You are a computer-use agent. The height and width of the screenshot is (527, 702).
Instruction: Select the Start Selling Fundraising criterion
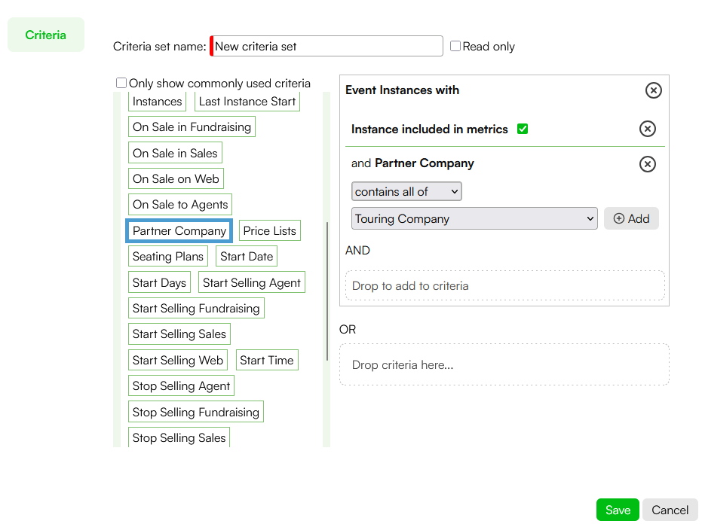[196, 308]
